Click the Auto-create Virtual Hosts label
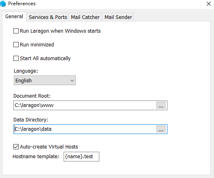214x178 pixels. pyautogui.click(x=49, y=147)
